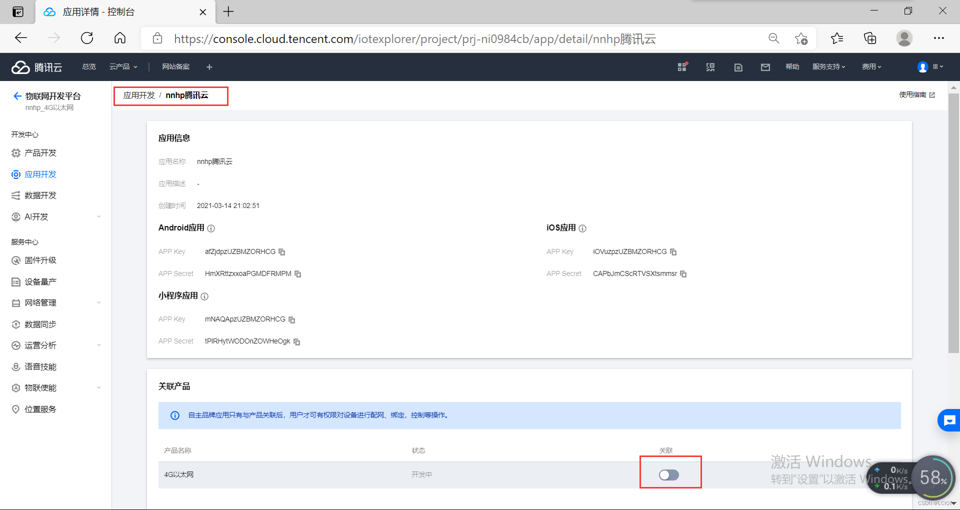Add shortcut with plus icon in navbar
Viewport: 960px width, 510px height.
click(x=209, y=67)
